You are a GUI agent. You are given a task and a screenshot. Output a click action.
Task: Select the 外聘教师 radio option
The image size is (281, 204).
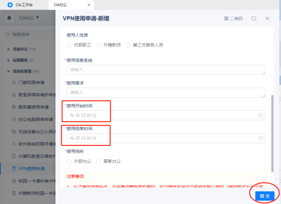tap(99, 45)
